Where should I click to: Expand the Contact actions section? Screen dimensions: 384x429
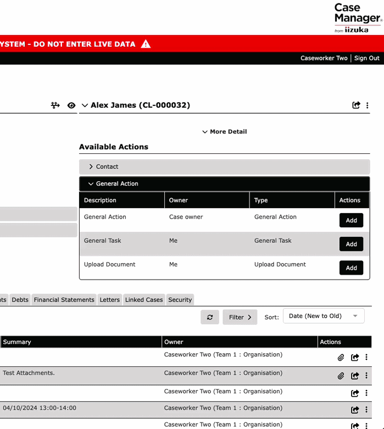point(225,166)
